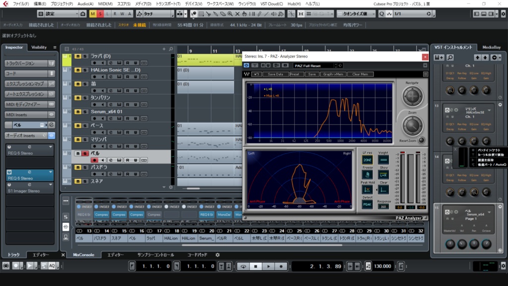Click the iQ quantize icon

(x=381, y=14)
